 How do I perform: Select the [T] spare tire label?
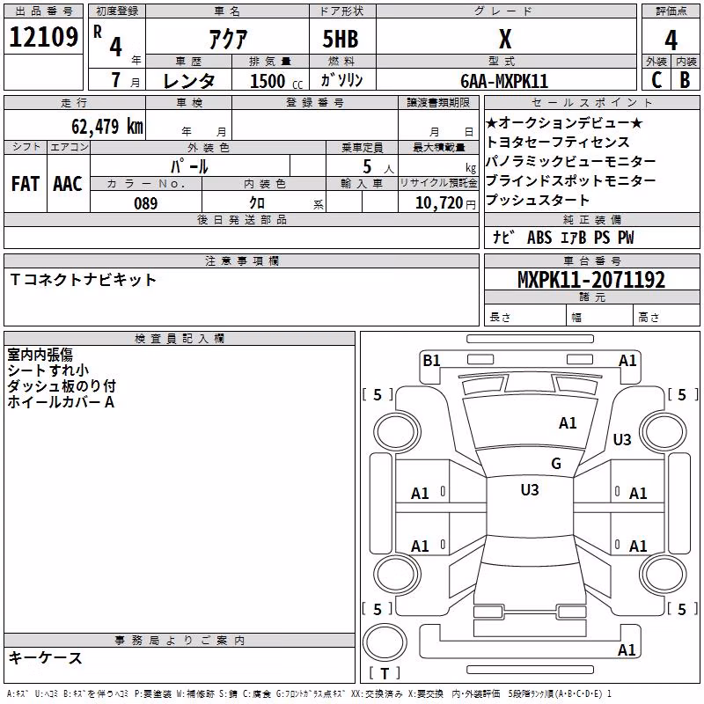click(385, 673)
